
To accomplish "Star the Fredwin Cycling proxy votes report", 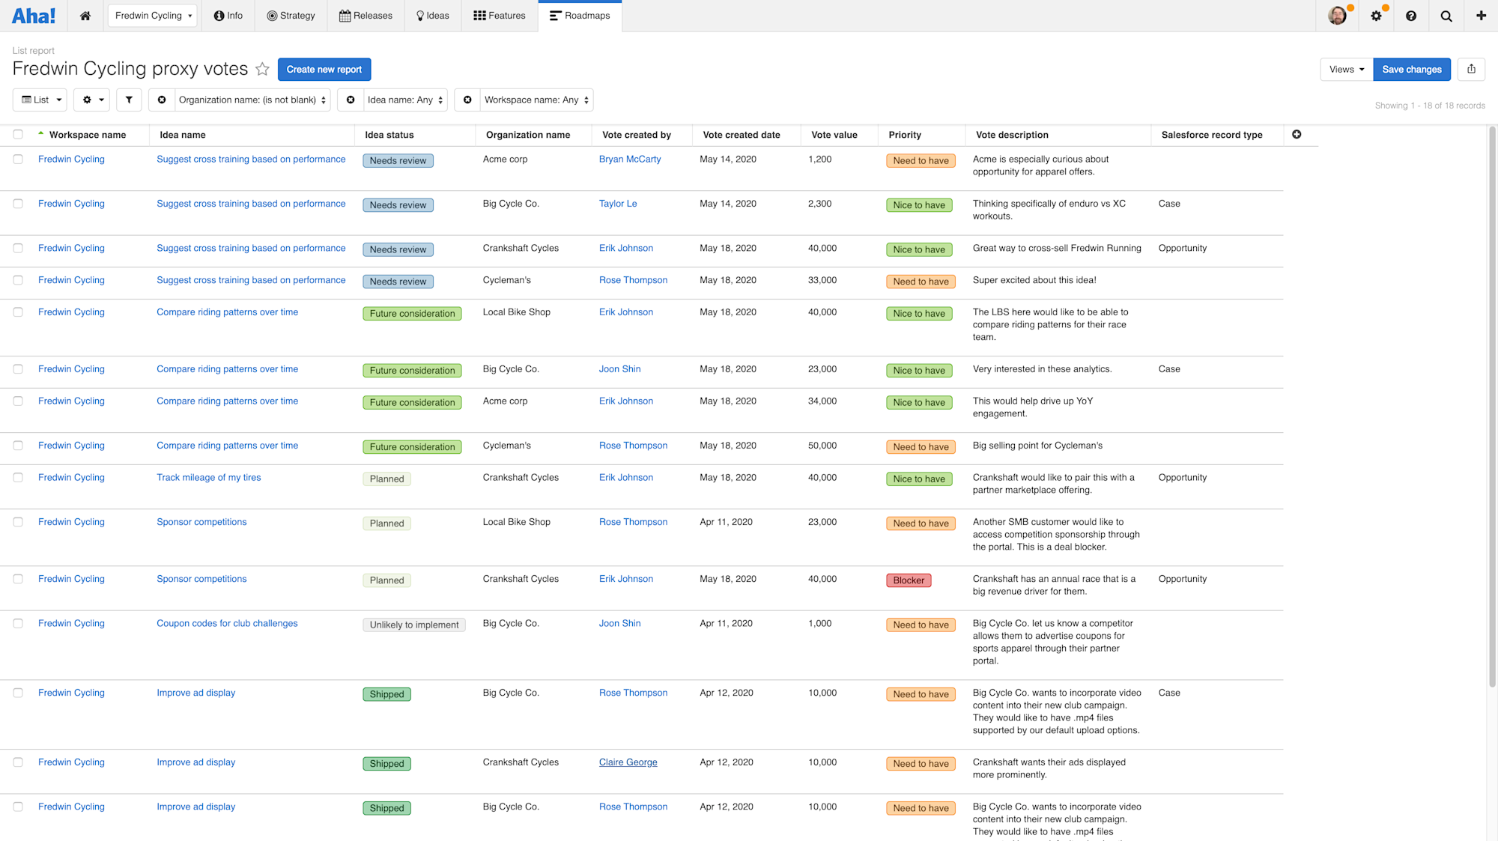I will pos(262,69).
